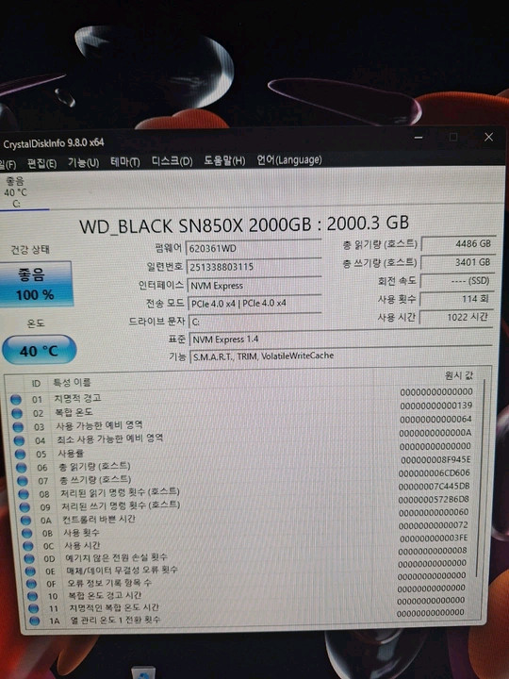Click the standard field NVM Express 1.4
The height and width of the screenshot is (679, 509).
341,339
